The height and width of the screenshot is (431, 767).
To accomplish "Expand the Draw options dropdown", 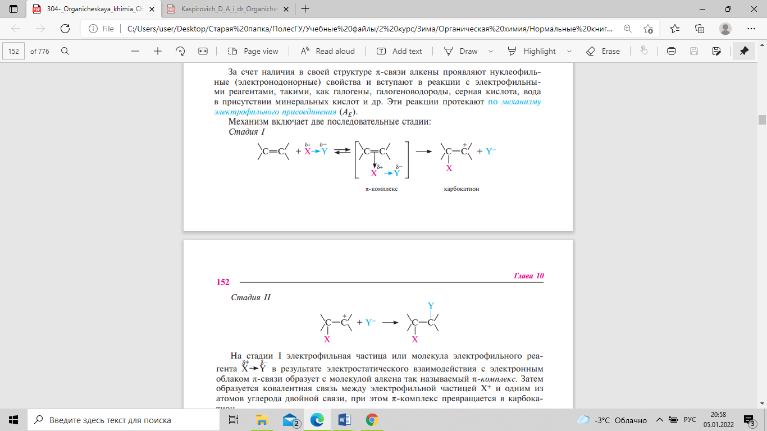I will coord(491,51).
